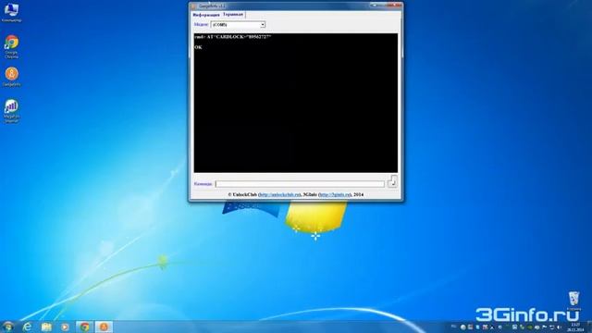The height and width of the screenshot is (333, 592).
Task: Open Windows Media Player from taskbar
Action: tap(66, 327)
